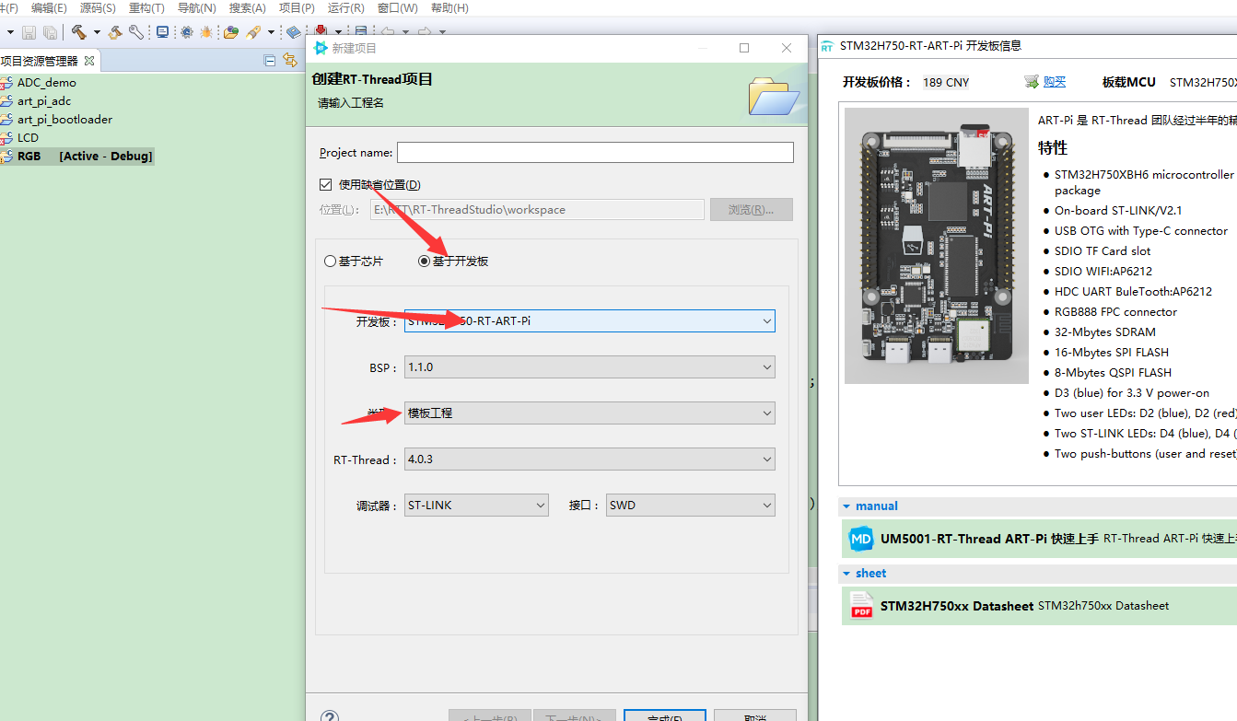
Task: Open the wrench settings tool icon
Action: tap(136, 32)
